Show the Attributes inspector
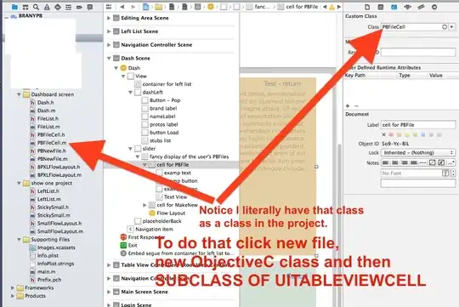Image resolution: width=459 pixels, height=307 pixels. (407, 7)
